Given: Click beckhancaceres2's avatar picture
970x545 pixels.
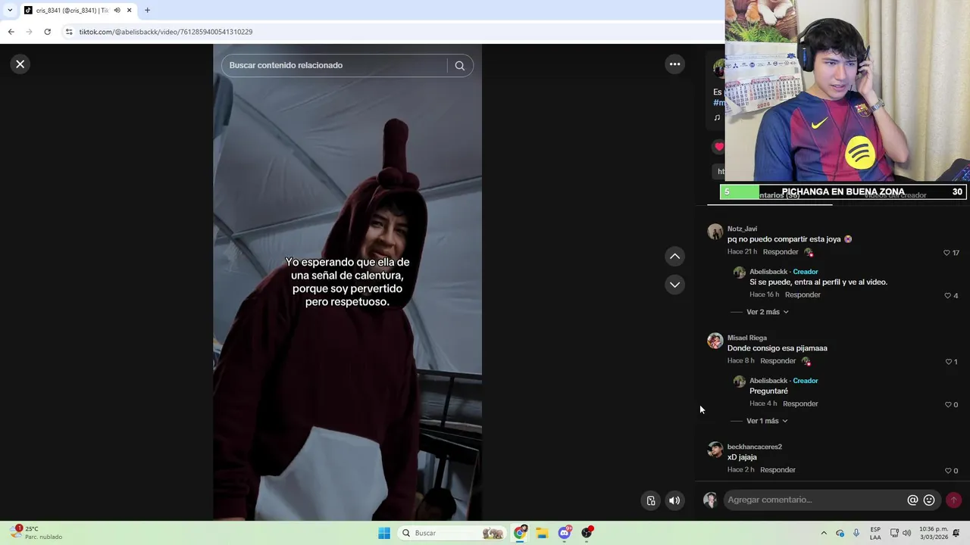Looking at the screenshot, I should 715,450.
